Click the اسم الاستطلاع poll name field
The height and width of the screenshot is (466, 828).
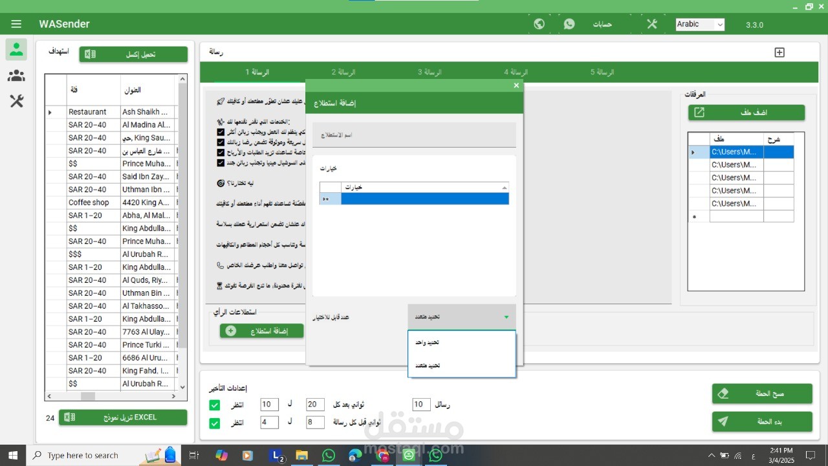click(x=414, y=135)
